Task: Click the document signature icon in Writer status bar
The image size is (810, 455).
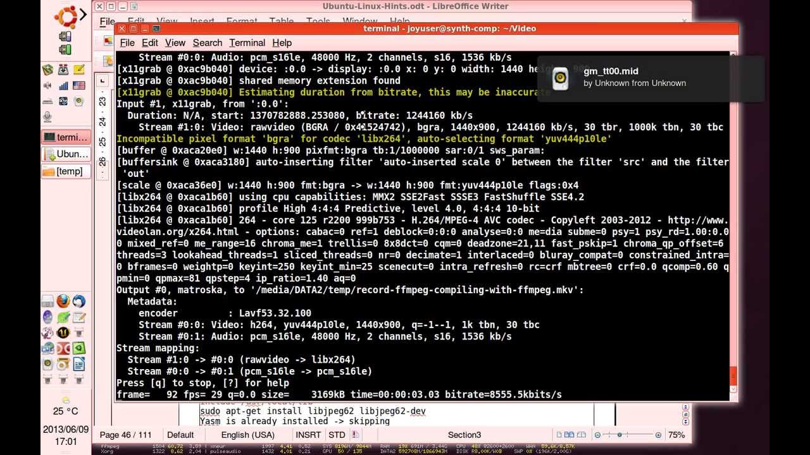Action: point(355,435)
